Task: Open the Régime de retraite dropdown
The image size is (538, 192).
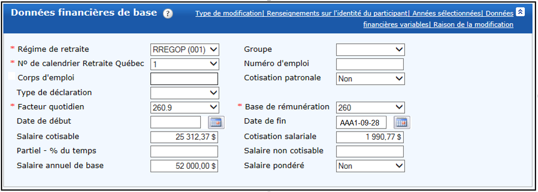Action: point(185,50)
